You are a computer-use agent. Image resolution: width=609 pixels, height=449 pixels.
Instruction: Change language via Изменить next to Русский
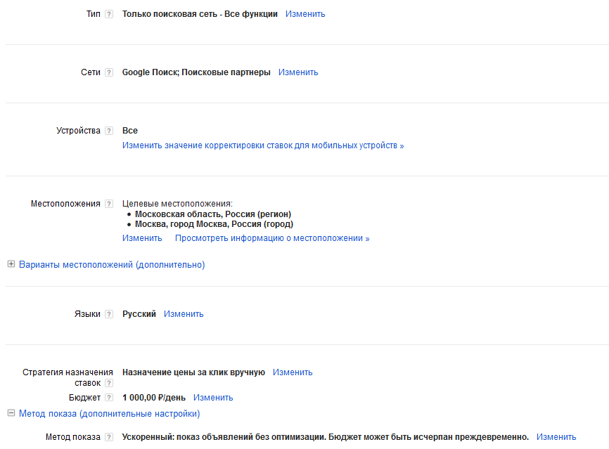pyautogui.click(x=184, y=314)
